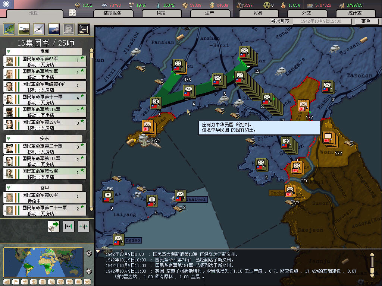This screenshot has height=286, width=382.
Task: Click the reorganize units swap icon
Action: tap(69, 226)
